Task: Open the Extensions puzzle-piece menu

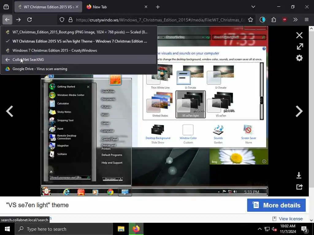Action: [274, 20]
